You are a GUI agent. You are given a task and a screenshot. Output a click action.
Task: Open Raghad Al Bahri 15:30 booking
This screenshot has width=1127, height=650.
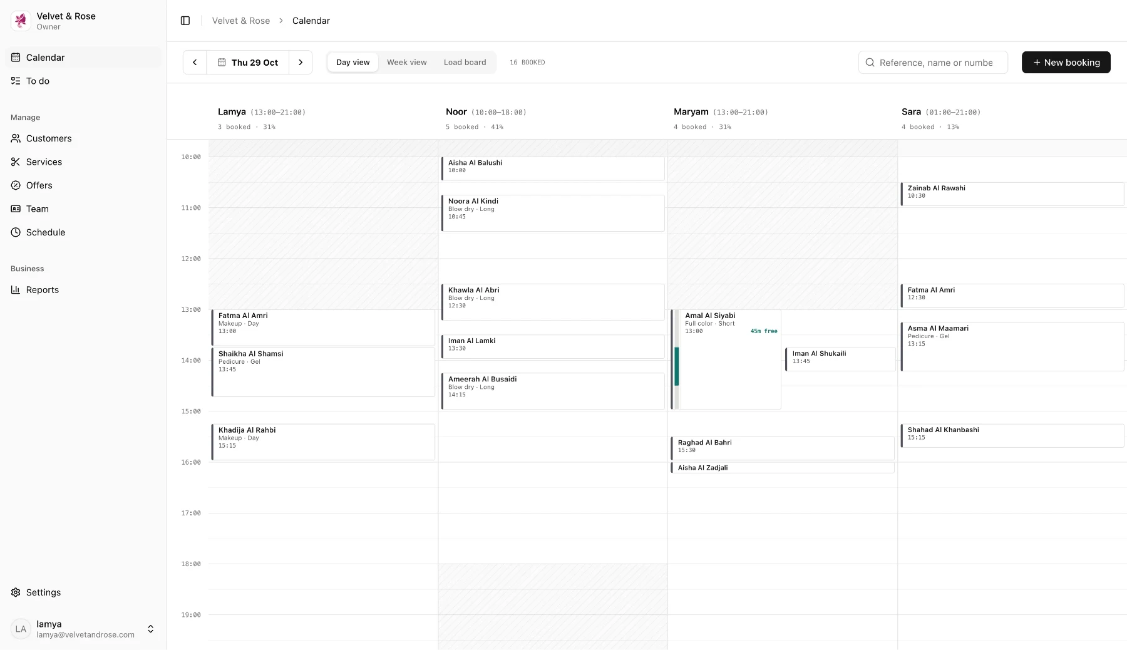click(x=783, y=448)
